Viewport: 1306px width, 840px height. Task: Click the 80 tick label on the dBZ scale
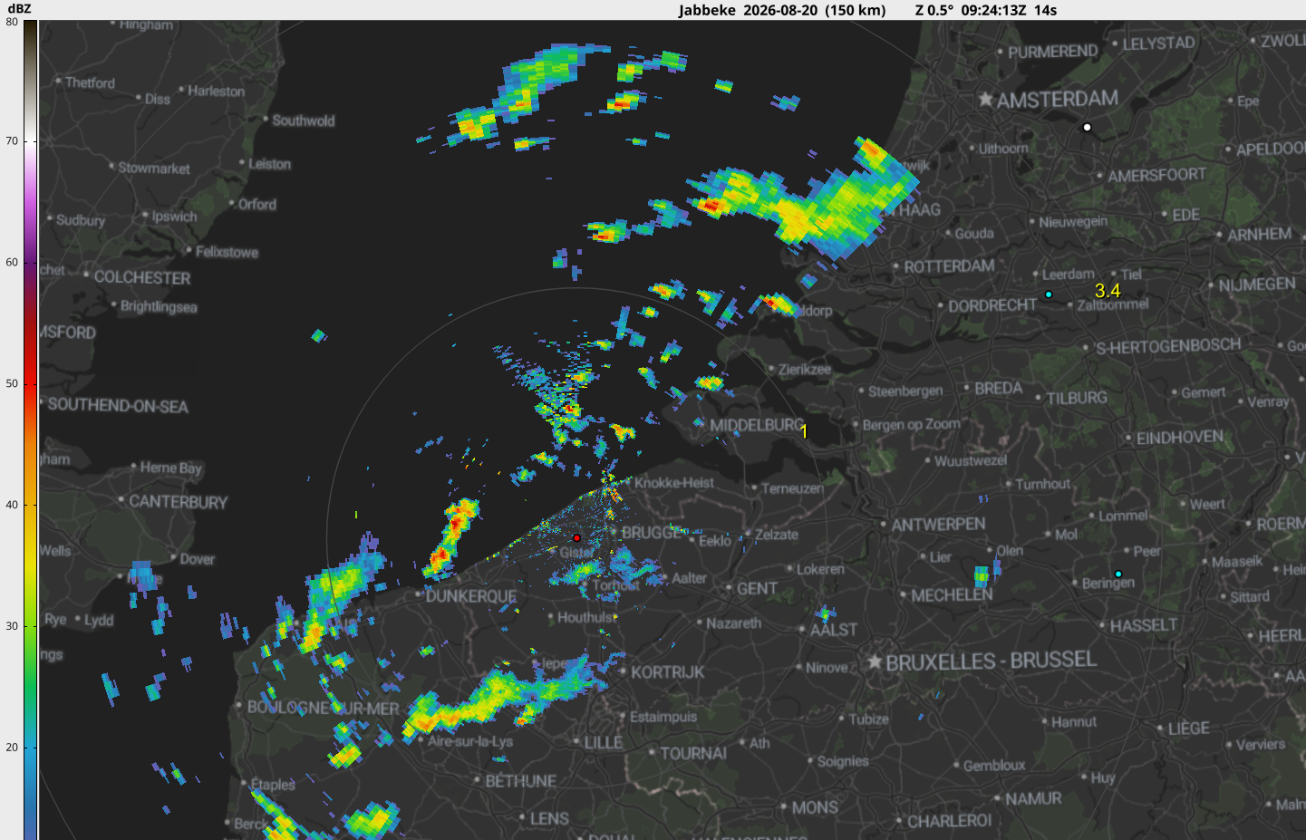[12, 22]
